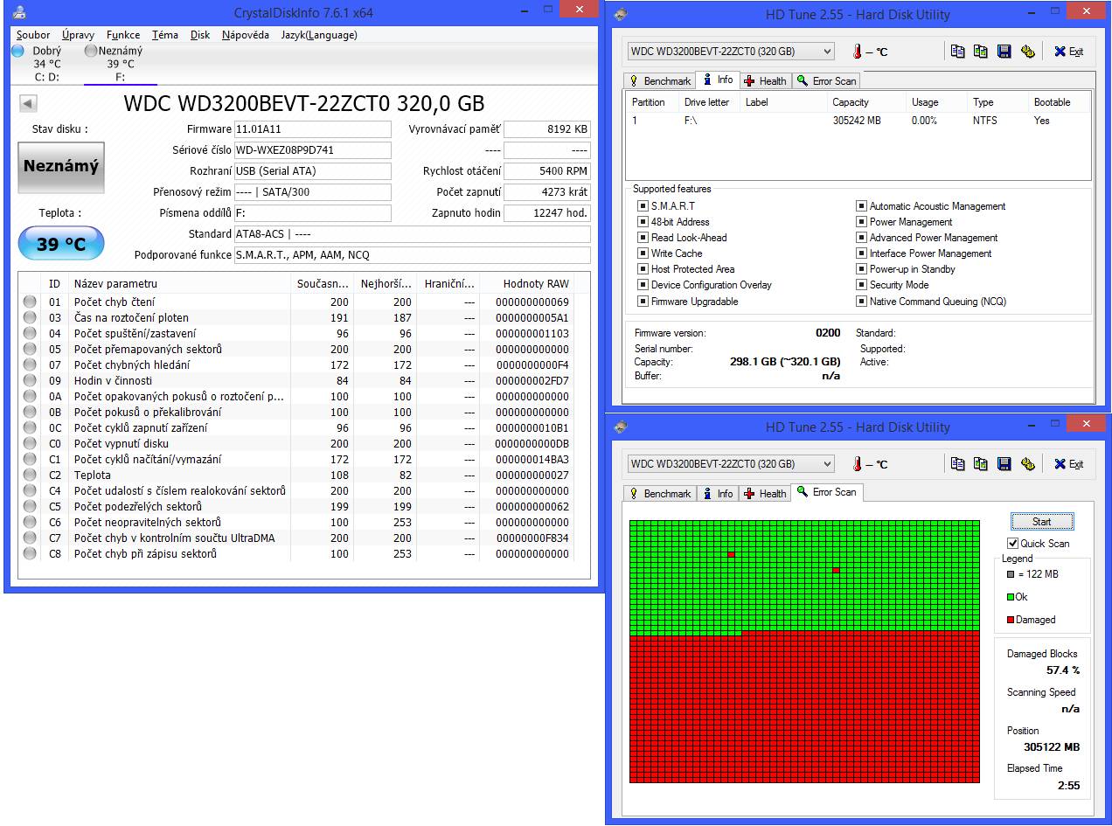Click the Neznámý disk status button

61,166
